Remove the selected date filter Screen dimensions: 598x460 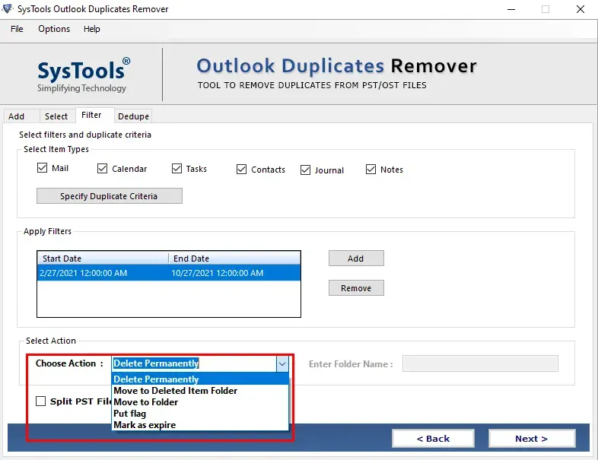click(x=356, y=288)
